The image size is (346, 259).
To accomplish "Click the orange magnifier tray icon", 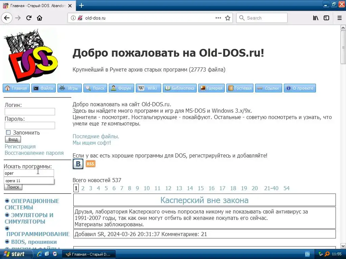I will pos(327,254).
